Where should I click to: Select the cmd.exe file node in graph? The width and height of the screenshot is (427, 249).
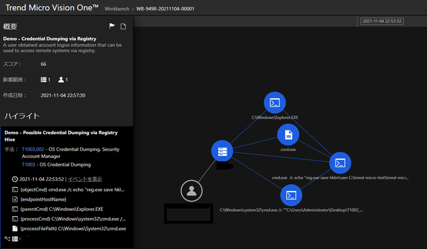click(x=288, y=135)
